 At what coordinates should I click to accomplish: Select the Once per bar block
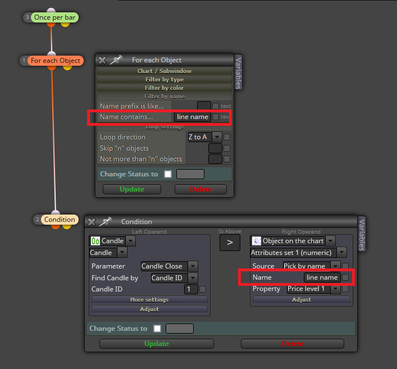(x=54, y=17)
